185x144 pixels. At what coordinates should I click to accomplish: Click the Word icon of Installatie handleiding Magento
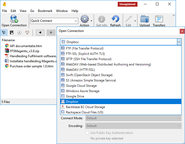coord(7,61)
